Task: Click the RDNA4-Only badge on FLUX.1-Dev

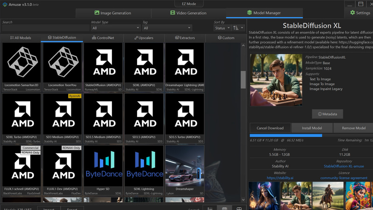Action: click(x=71, y=148)
